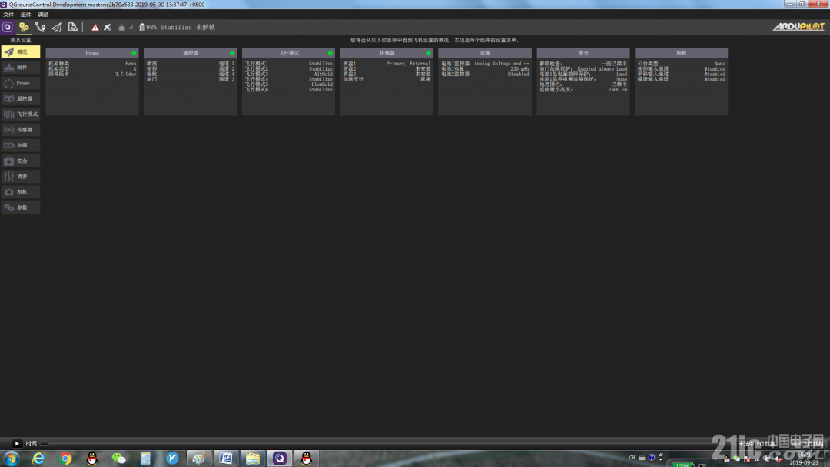The image size is (830, 467).
Task: Click the Analog Voltage and battery monitor value
Action: tap(501, 64)
